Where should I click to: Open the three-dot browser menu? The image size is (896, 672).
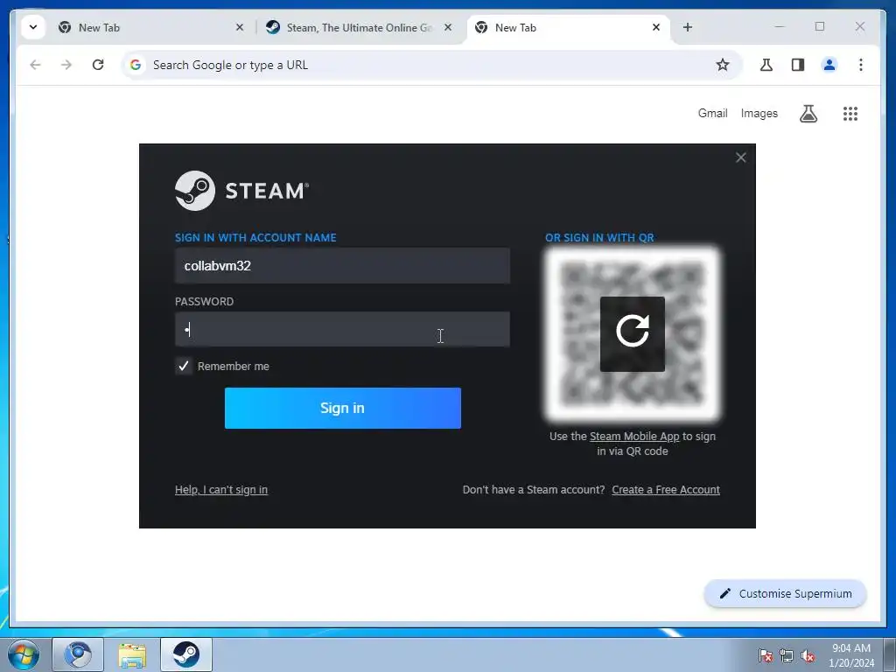coord(861,65)
